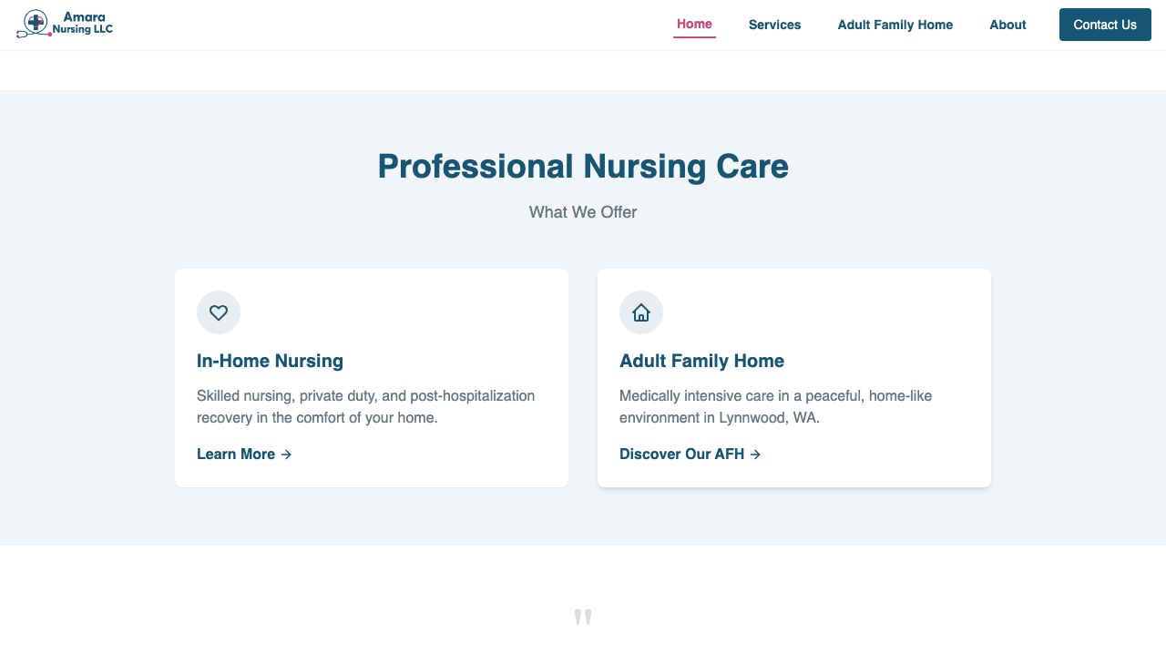Click the Contact Us button
The image size is (1166, 654).
1105,25
